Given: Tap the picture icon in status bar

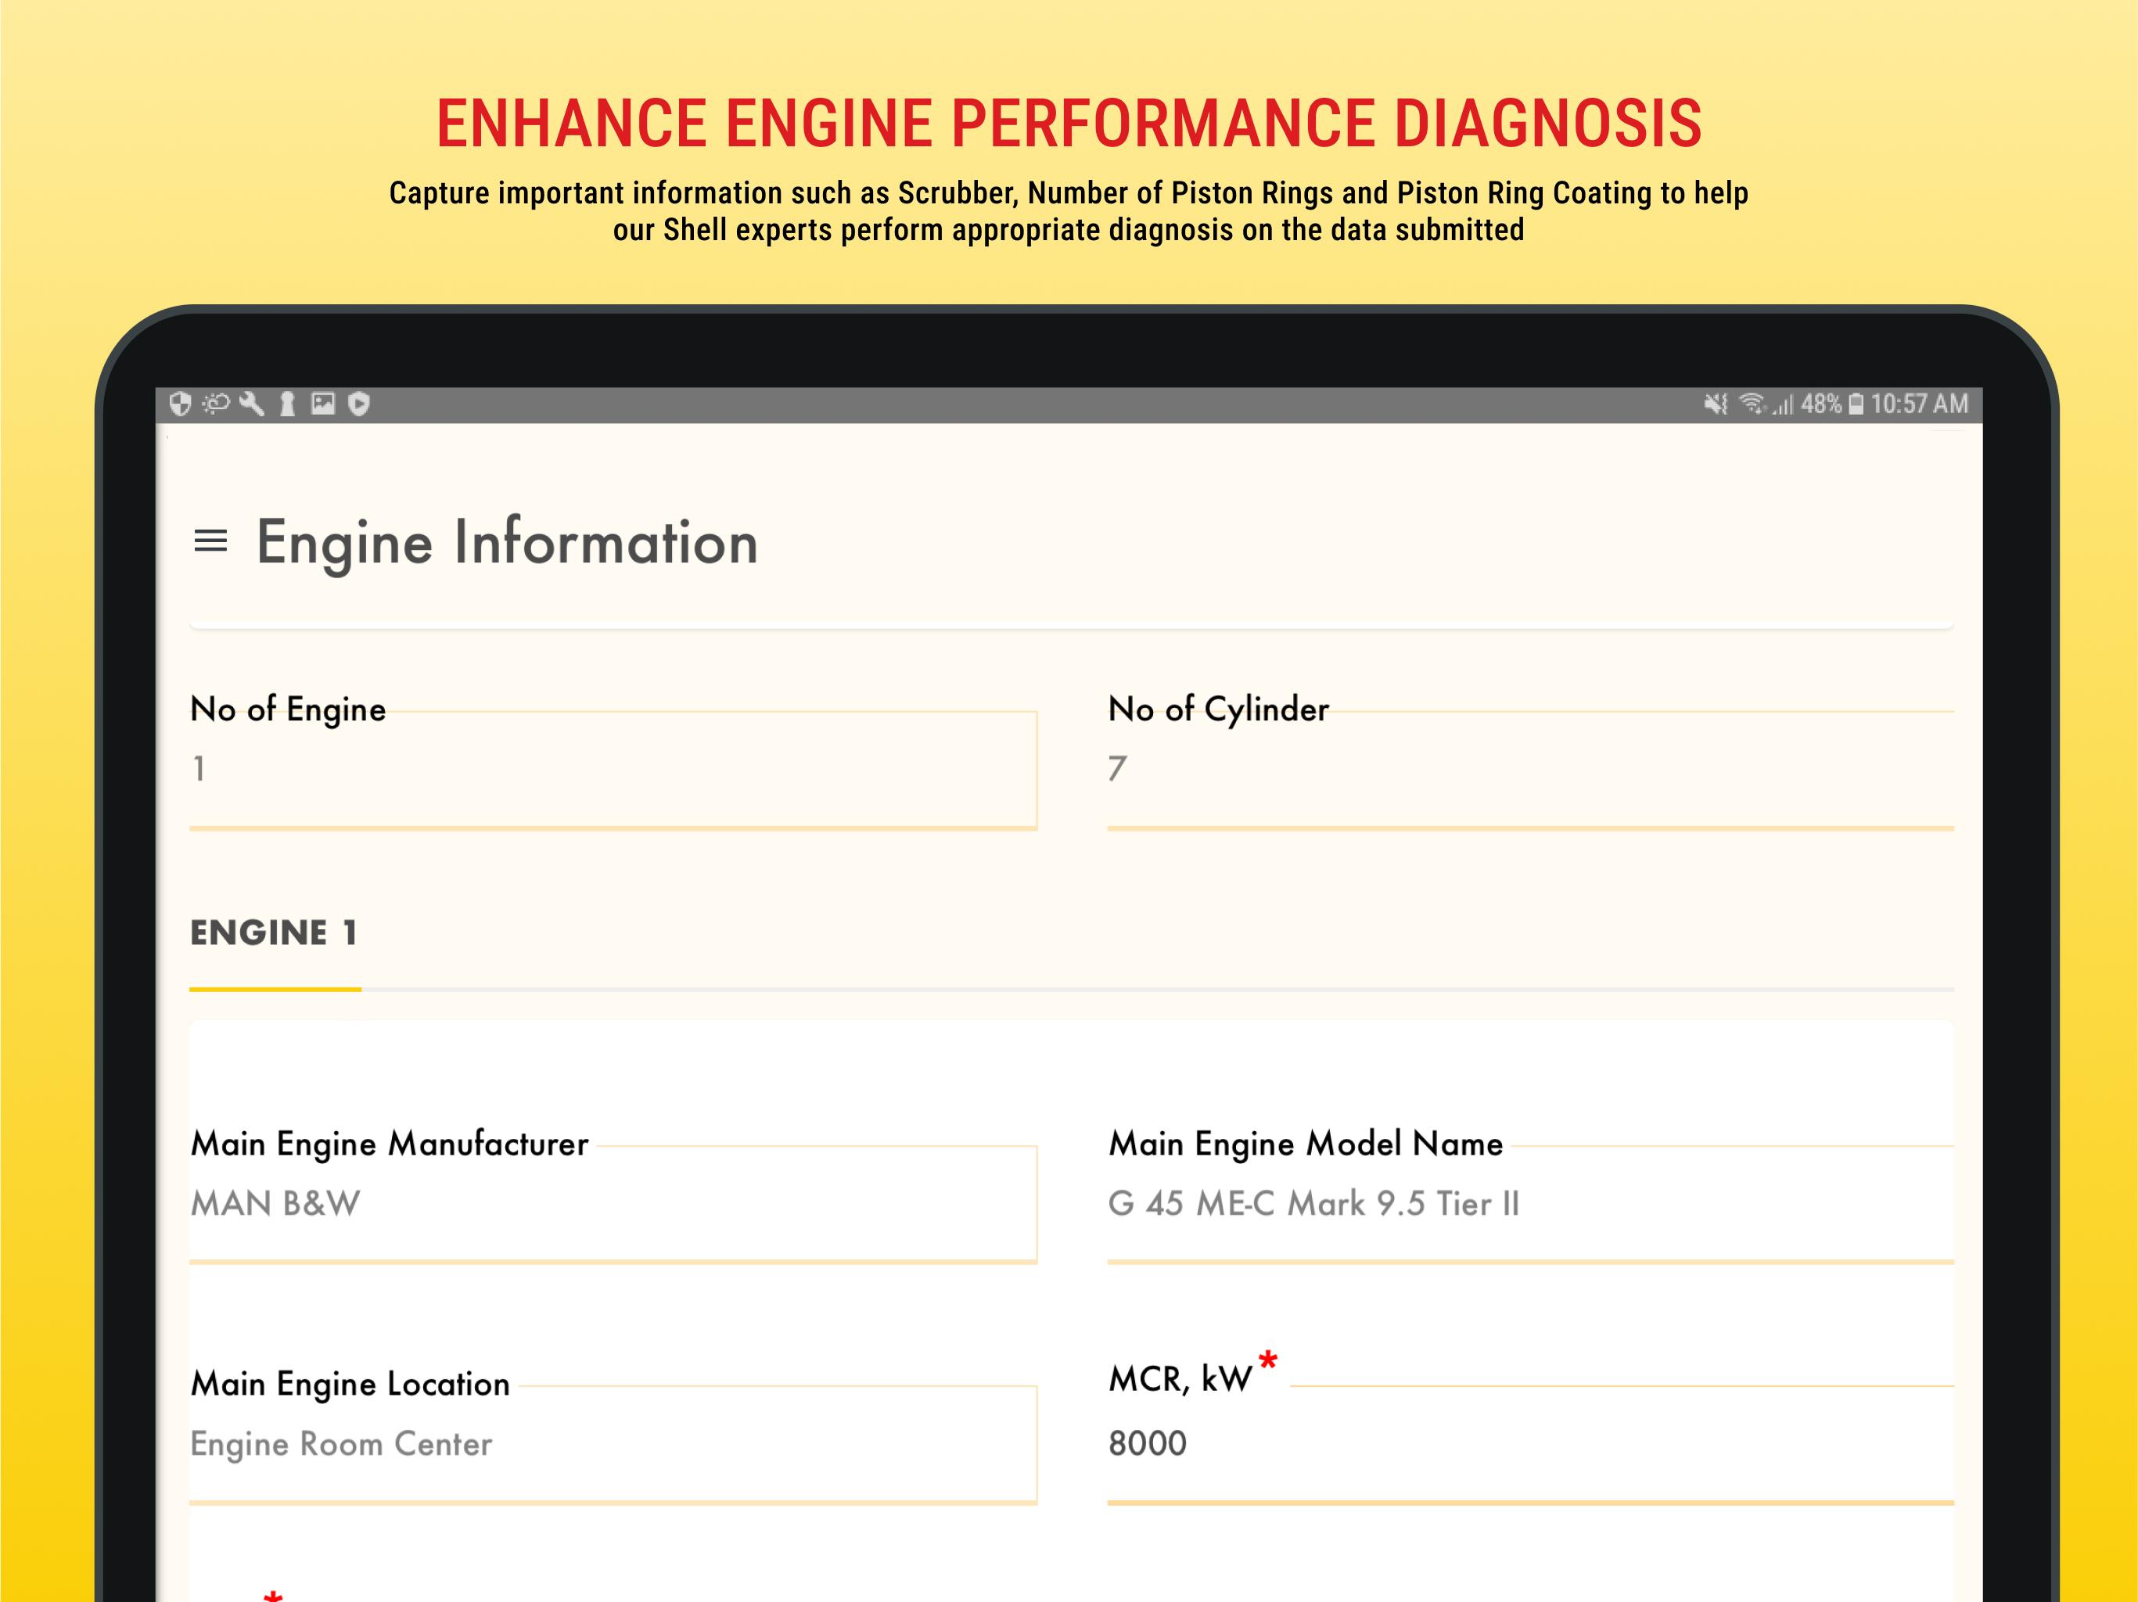Looking at the screenshot, I should pos(323,403).
